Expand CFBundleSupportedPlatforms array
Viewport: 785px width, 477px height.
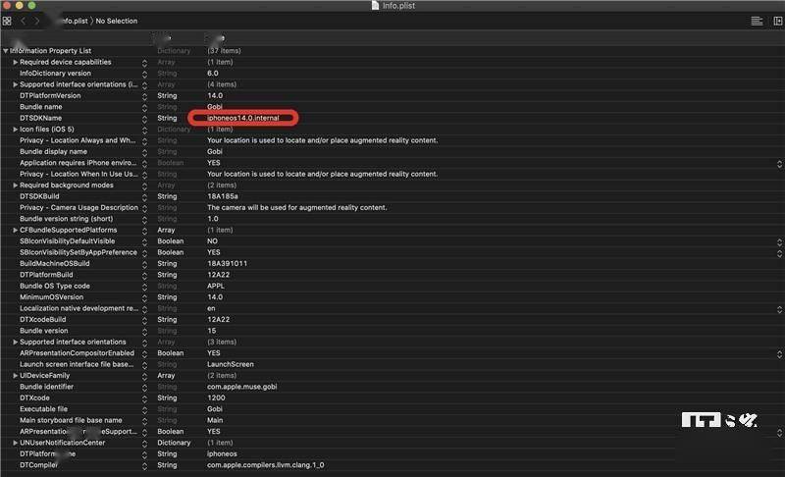click(15, 230)
